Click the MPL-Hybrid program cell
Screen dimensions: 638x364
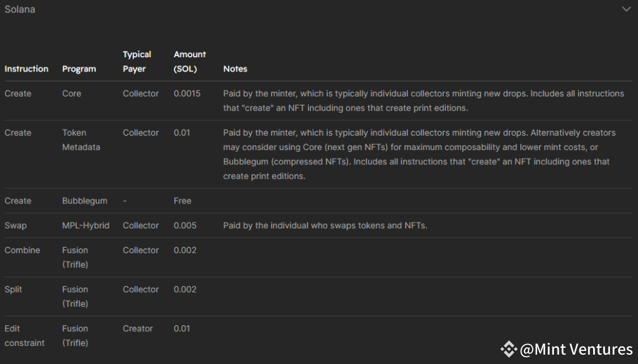(85, 225)
